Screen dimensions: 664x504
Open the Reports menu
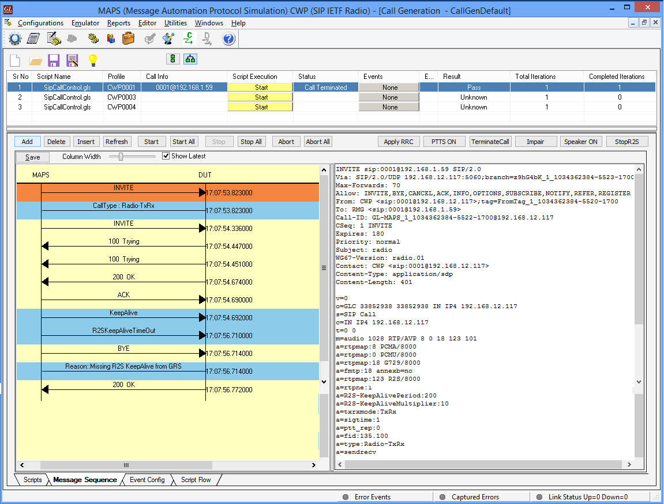click(119, 23)
